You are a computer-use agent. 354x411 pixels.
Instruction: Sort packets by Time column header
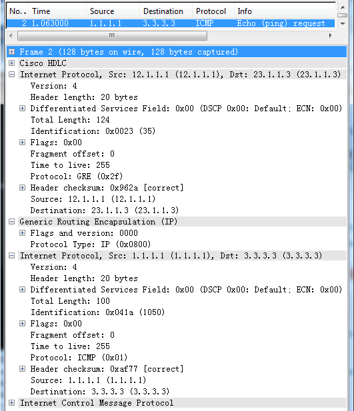coord(57,11)
